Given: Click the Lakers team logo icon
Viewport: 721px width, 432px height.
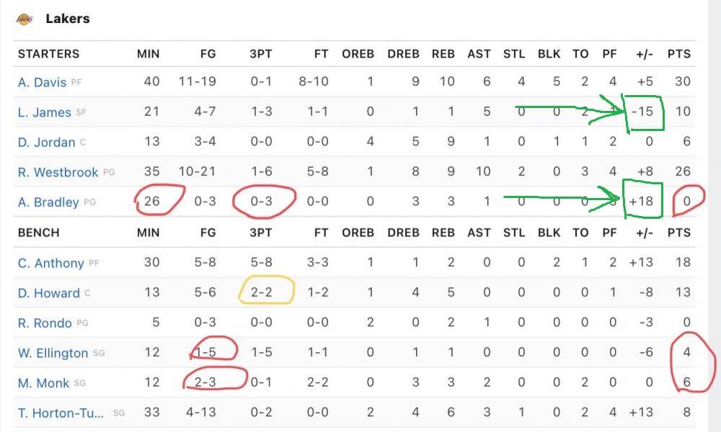Looking at the screenshot, I should point(24,19).
